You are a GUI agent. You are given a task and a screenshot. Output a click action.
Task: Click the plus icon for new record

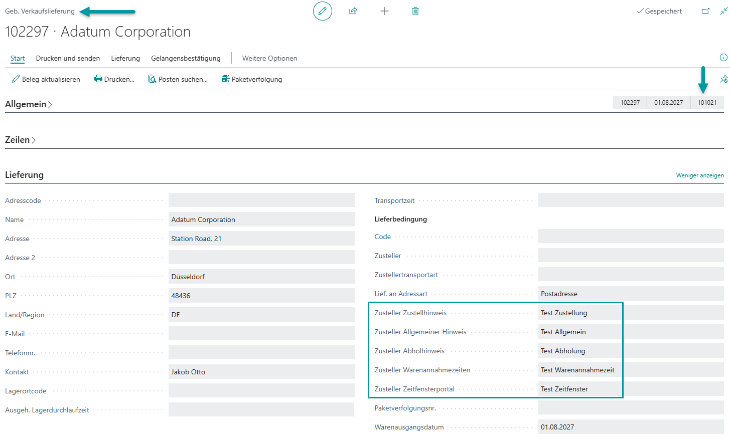(384, 11)
